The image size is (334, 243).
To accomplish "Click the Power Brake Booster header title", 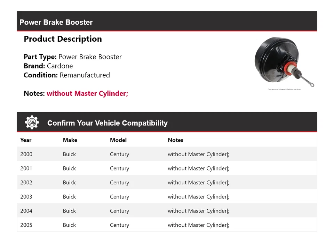I will (56, 22).
